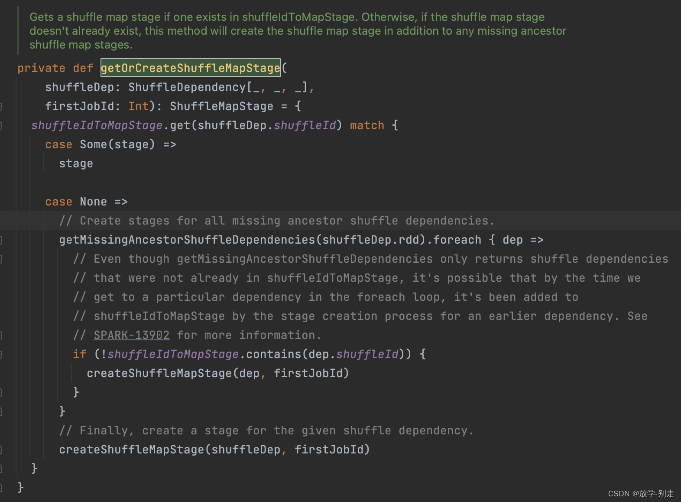Click the getMissingAncestorShuffleDependencies call before foreach
Viewport: 681px width, 502px height.
[187, 240]
